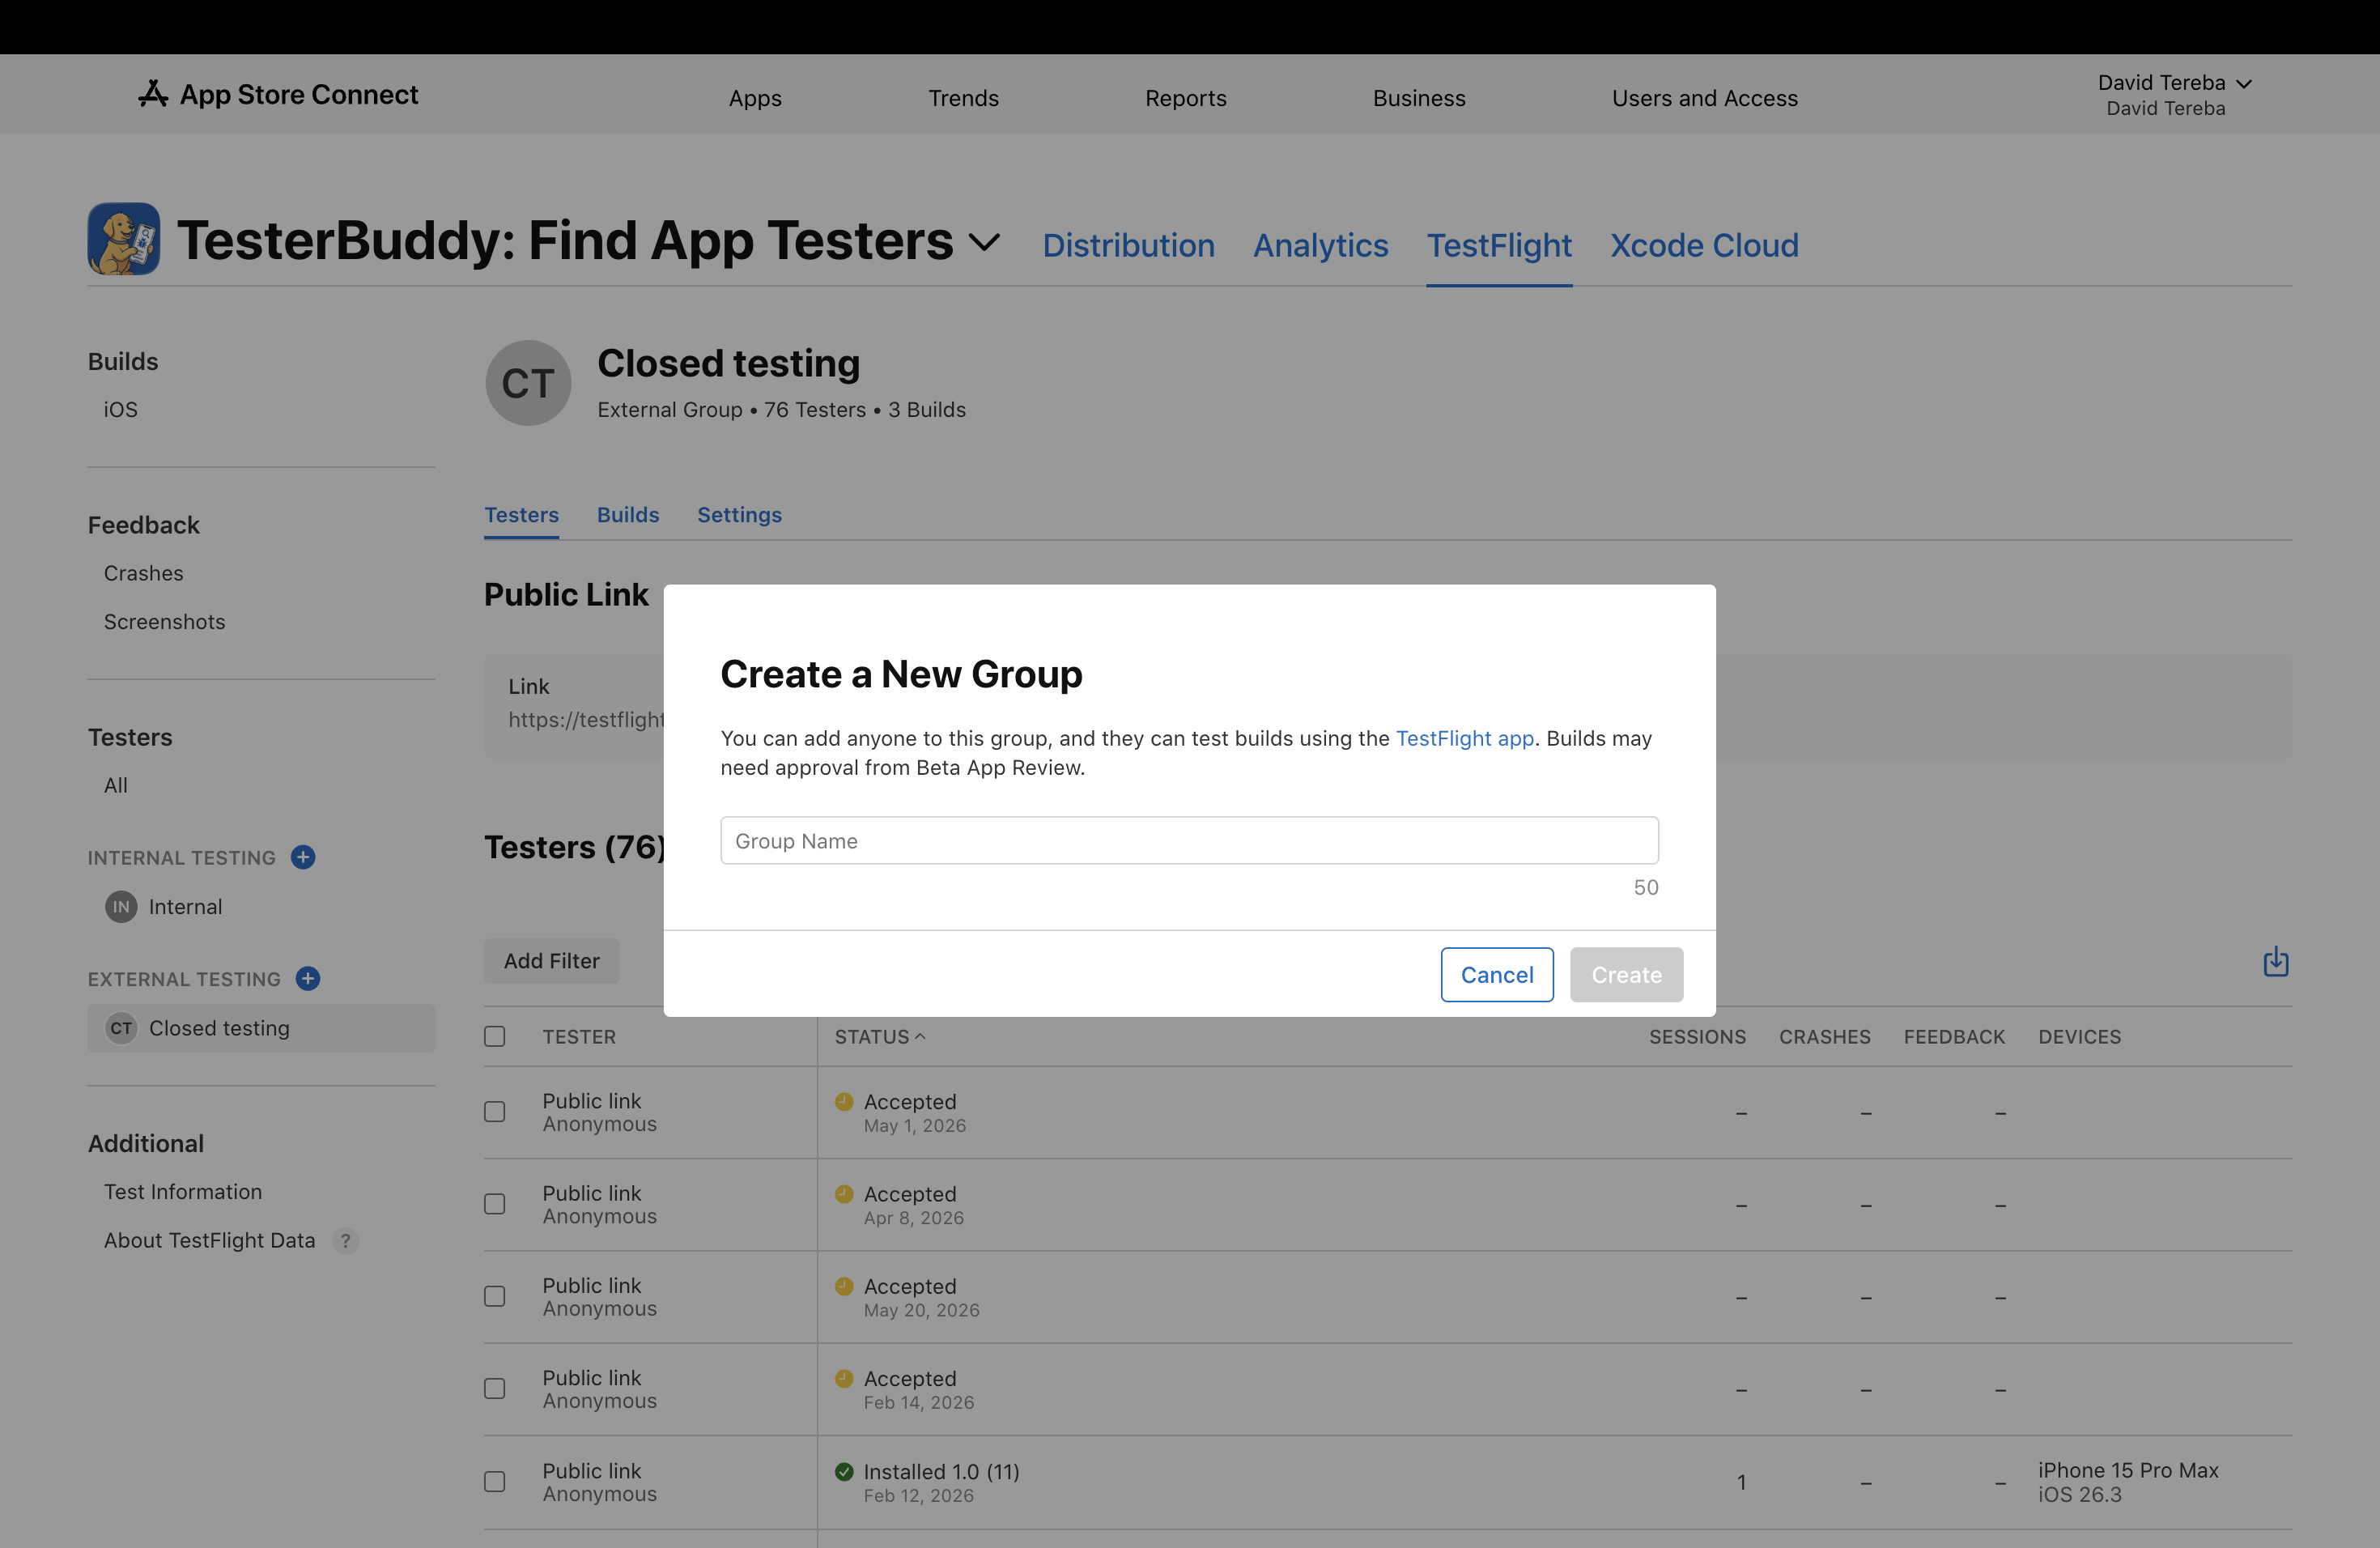Viewport: 2380px width, 1548px height.
Task: Click the Add Filter button
Action: tap(552, 961)
